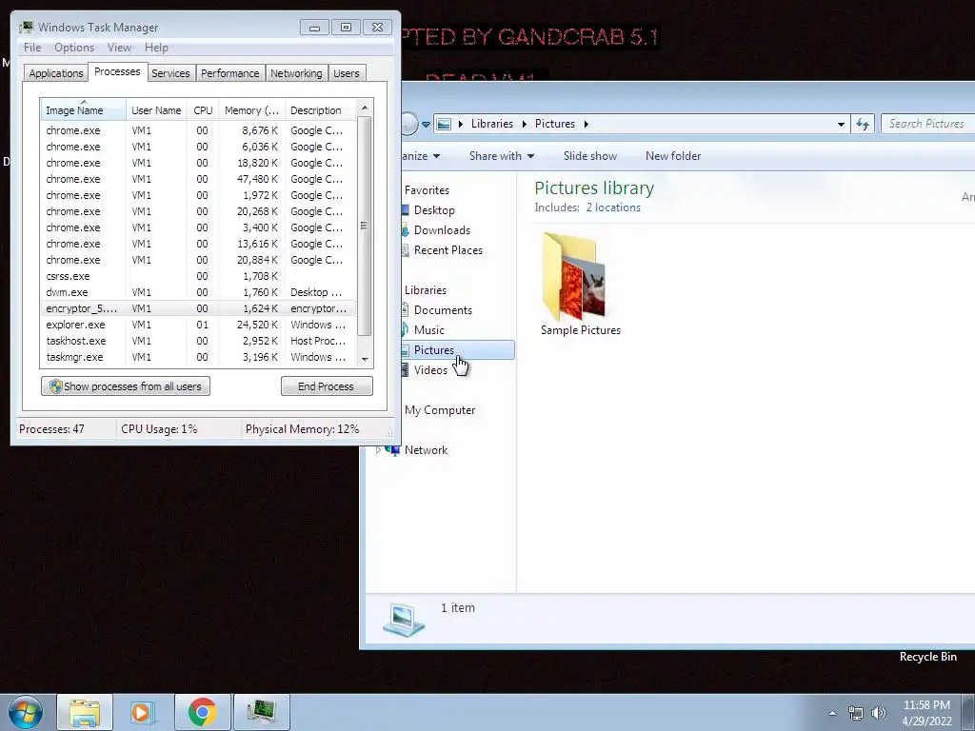Click the network tray icon
The width and height of the screenshot is (975, 731).
(x=856, y=713)
